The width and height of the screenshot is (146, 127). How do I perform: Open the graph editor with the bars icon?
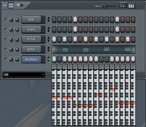pyautogui.click(x=123, y=6)
